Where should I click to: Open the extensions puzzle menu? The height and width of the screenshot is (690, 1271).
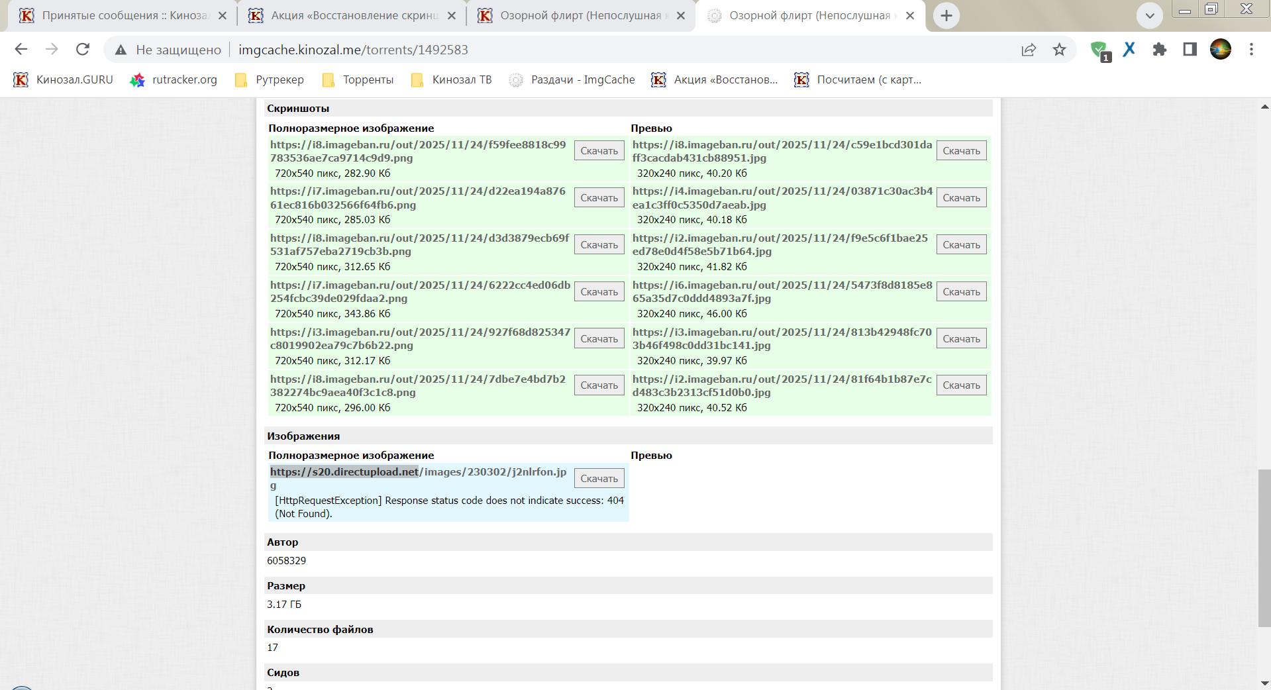click(x=1159, y=50)
